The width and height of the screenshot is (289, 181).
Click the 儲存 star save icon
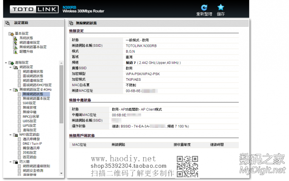point(221,7)
